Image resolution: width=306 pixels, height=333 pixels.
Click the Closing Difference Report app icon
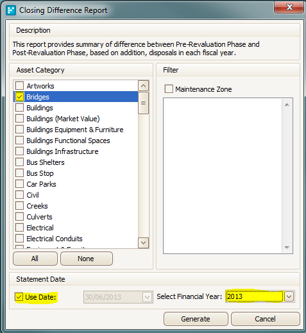[x=11, y=10]
